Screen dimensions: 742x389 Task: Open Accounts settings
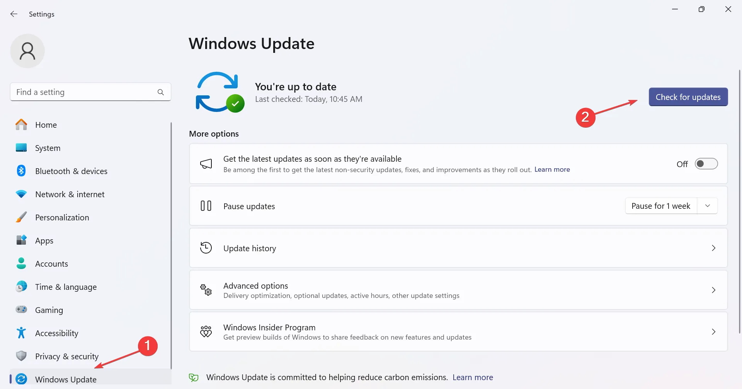pyautogui.click(x=90, y=264)
